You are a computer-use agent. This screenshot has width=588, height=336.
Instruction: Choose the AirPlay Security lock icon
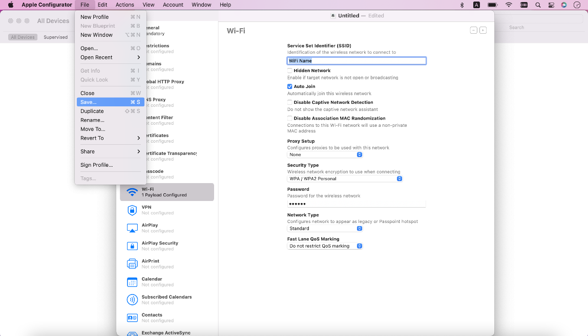(x=132, y=245)
